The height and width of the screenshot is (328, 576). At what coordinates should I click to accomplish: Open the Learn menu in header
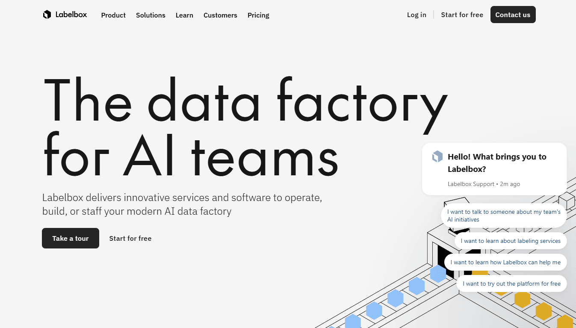tap(184, 15)
